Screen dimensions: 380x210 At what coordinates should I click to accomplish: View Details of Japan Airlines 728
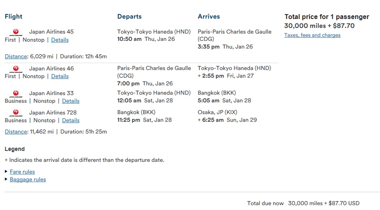[71, 120]
